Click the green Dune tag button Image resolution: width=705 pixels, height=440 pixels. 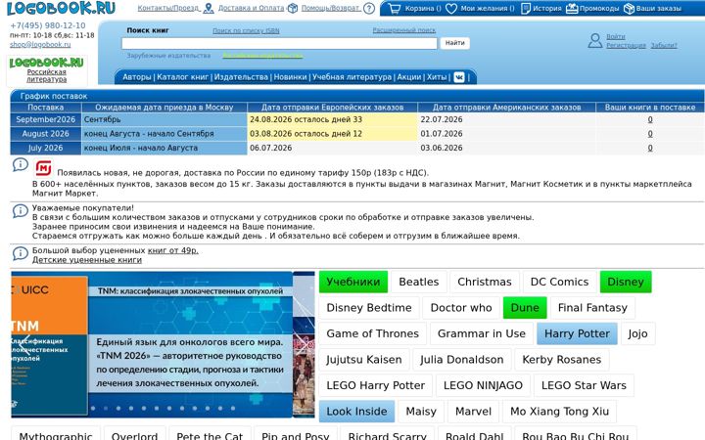point(525,308)
